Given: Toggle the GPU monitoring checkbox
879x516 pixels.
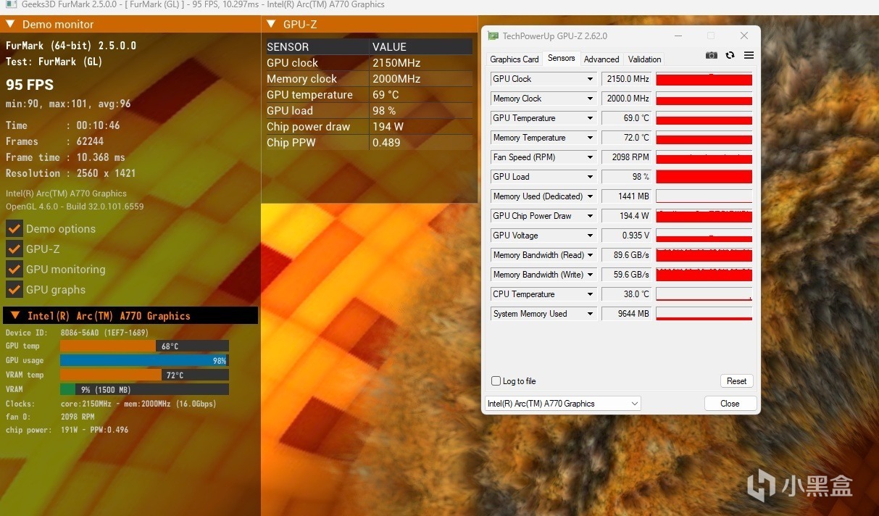Looking at the screenshot, I should click(x=14, y=269).
